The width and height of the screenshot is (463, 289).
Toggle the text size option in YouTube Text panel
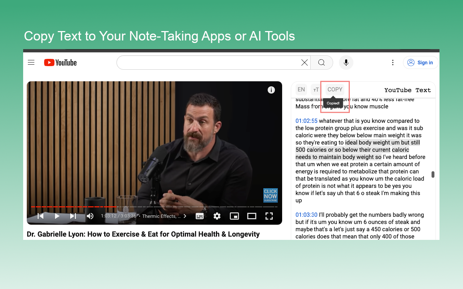pyautogui.click(x=315, y=89)
